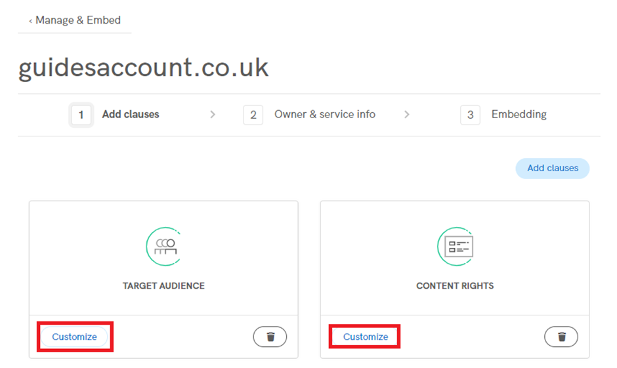The image size is (617, 368).
Task: Go to the Embedding step
Action: tap(519, 114)
